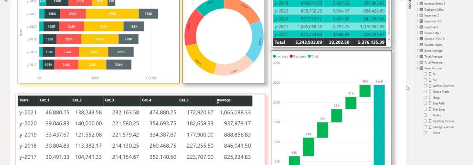473x165 pixels.
Task: Click table icon next to Total Revenue
Action: coord(422,62)
